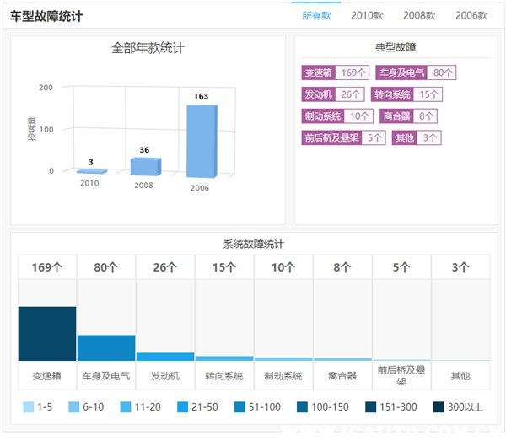Select the 2008款 tab
Viewport: 506px width, 441px height.
(x=419, y=15)
